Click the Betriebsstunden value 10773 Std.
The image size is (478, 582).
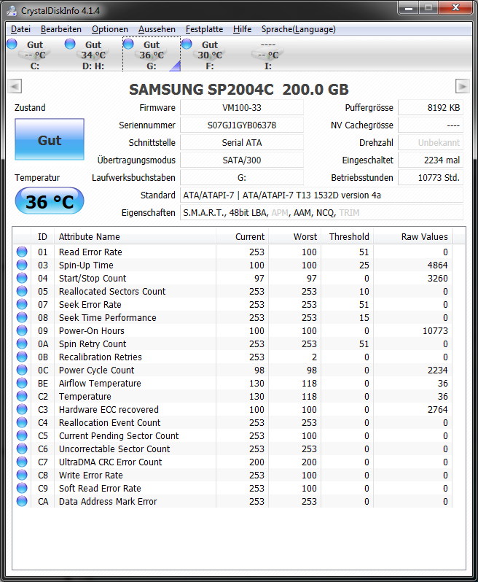pos(431,177)
